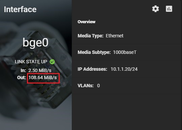Click the In traffic rate 2.50 MiB/s
The height and width of the screenshot is (130, 182).
click(x=40, y=70)
